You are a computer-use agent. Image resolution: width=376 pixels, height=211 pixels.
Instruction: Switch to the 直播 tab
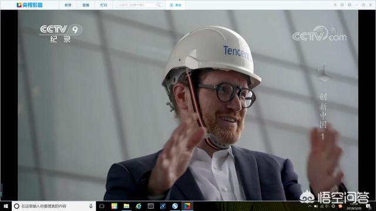click(86, 5)
